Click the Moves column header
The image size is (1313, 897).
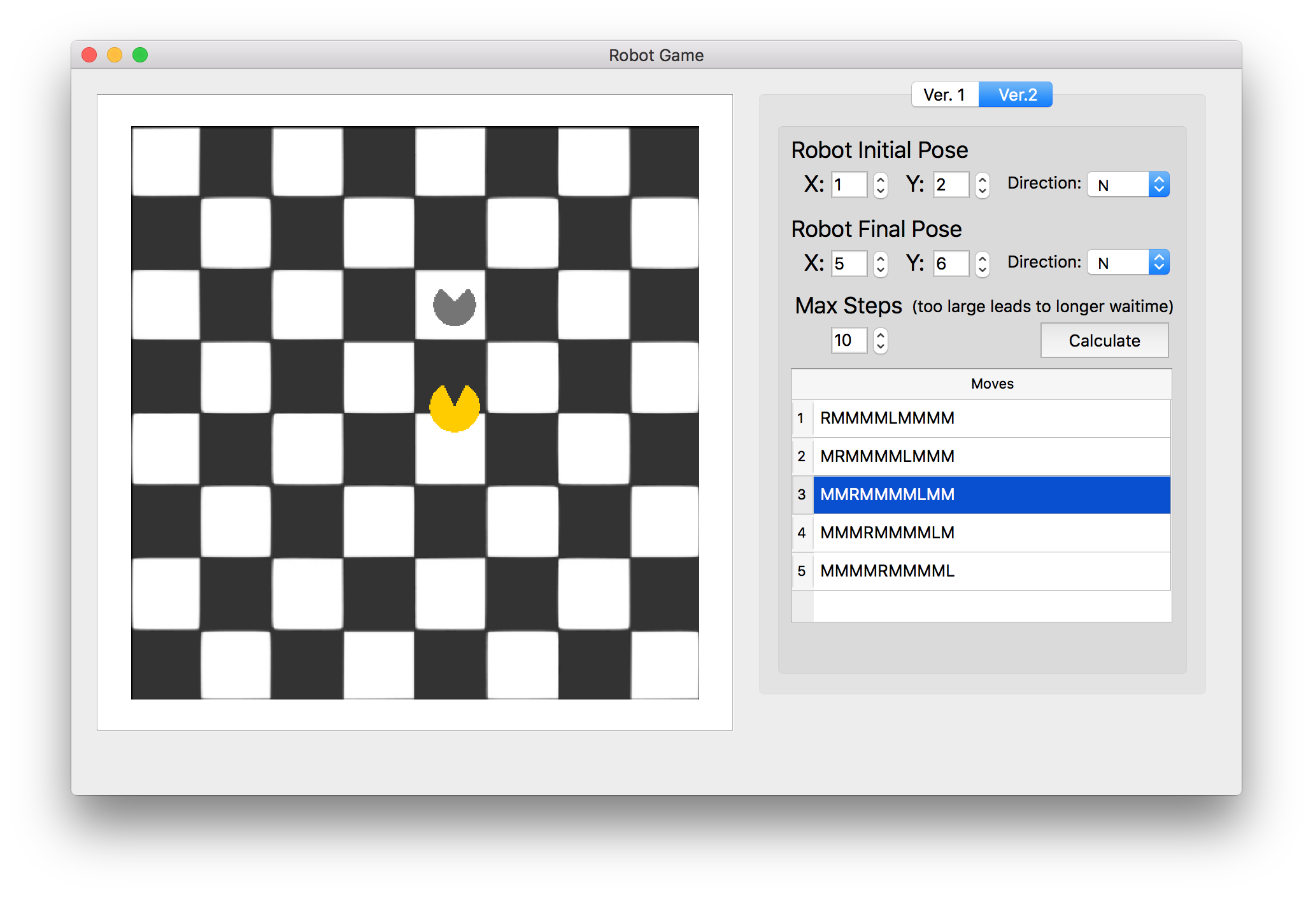991,384
